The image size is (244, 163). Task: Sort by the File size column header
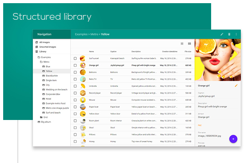[188, 51]
